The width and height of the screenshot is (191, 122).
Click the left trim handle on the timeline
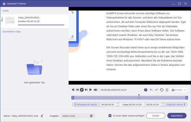click(73, 98)
